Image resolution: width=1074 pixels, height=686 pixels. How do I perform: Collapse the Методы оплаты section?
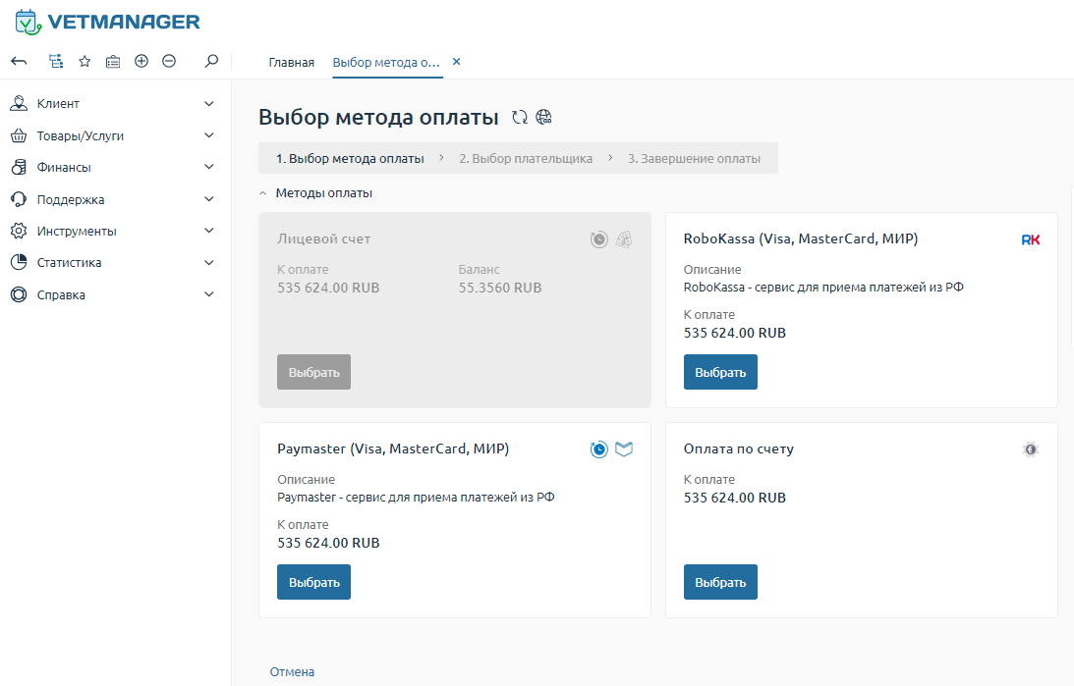(x=263, y=193)
